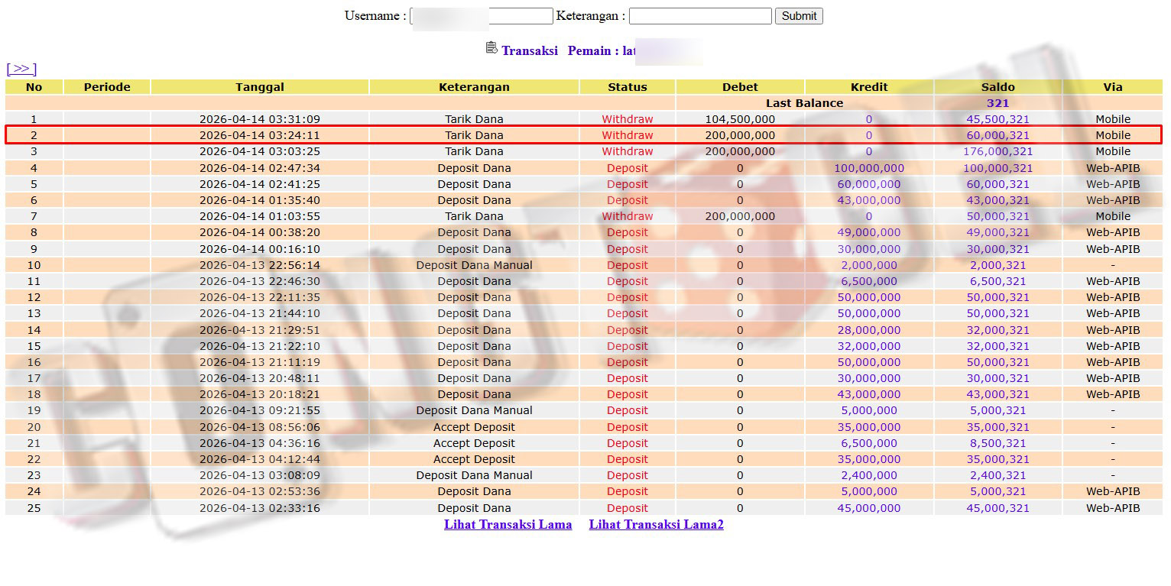Select date 2026-04-13 22:11:35
Viewport: 1171px width, 586px height.
(260, 297)
